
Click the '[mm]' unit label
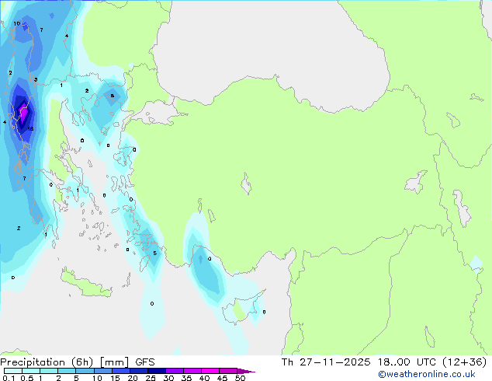point(114,362)
